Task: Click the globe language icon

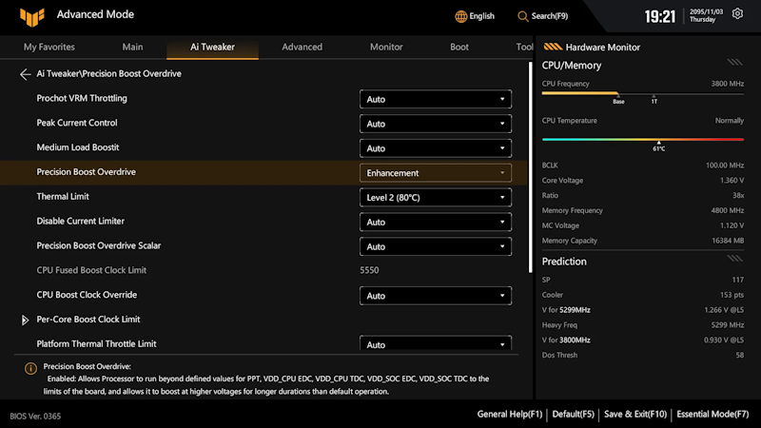Action: pyautogui.click(x=460, y=16)
